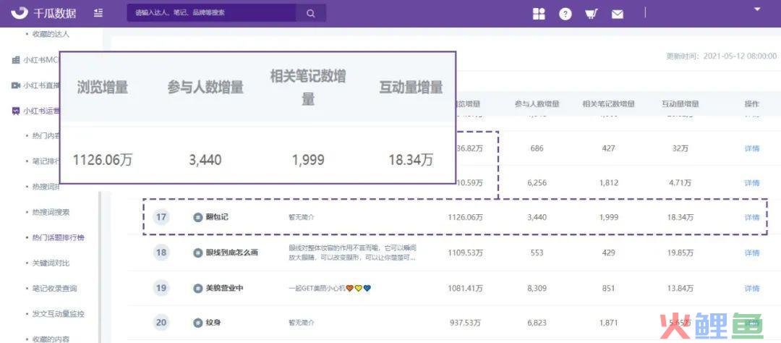The image size is (781, 343).
Task: Click the 13.84万 interaction value
Action: [x=680, y=288]
